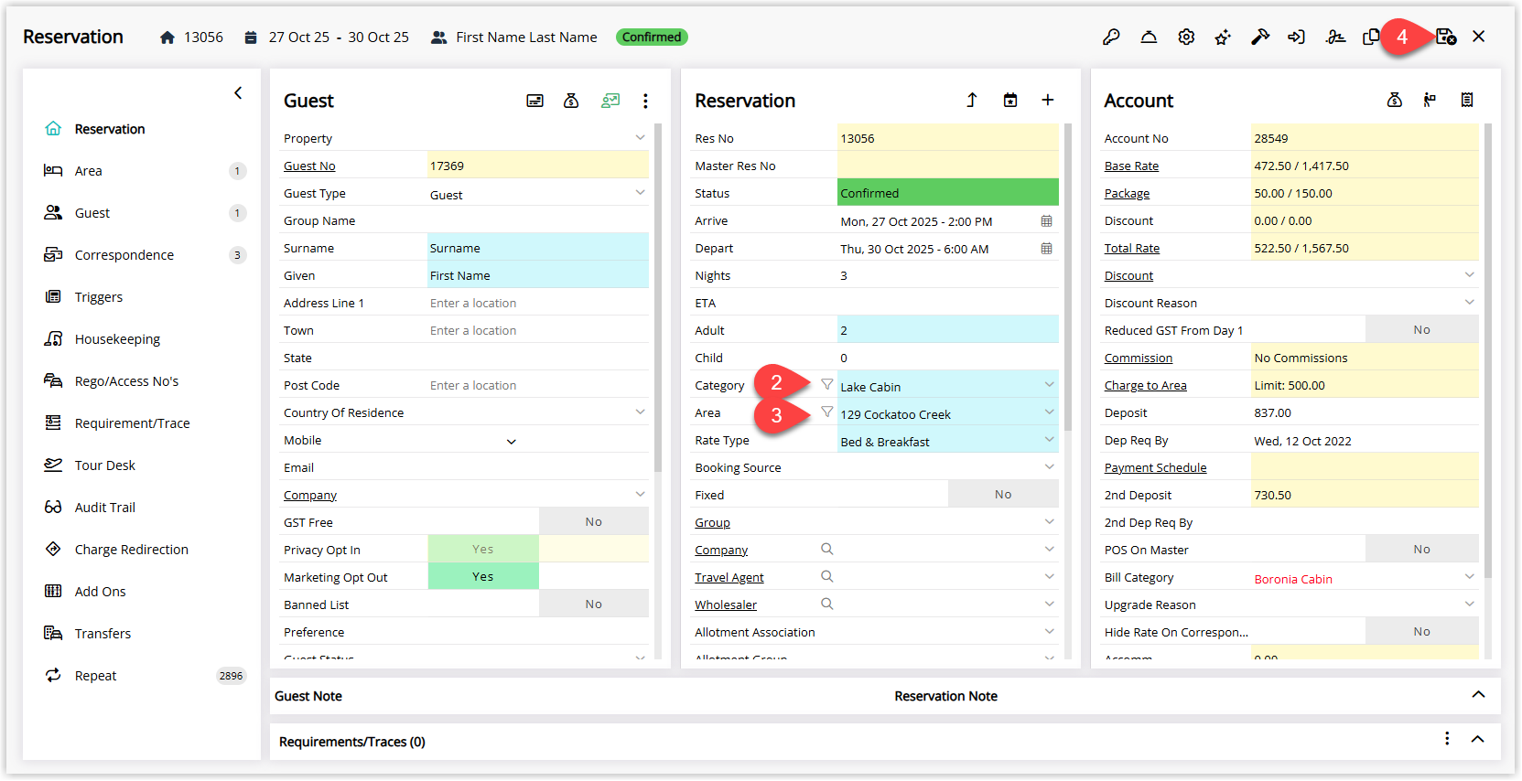Click the Category filter funnel icon
The height and width of the screenshot is (781, 1522).
827,384
